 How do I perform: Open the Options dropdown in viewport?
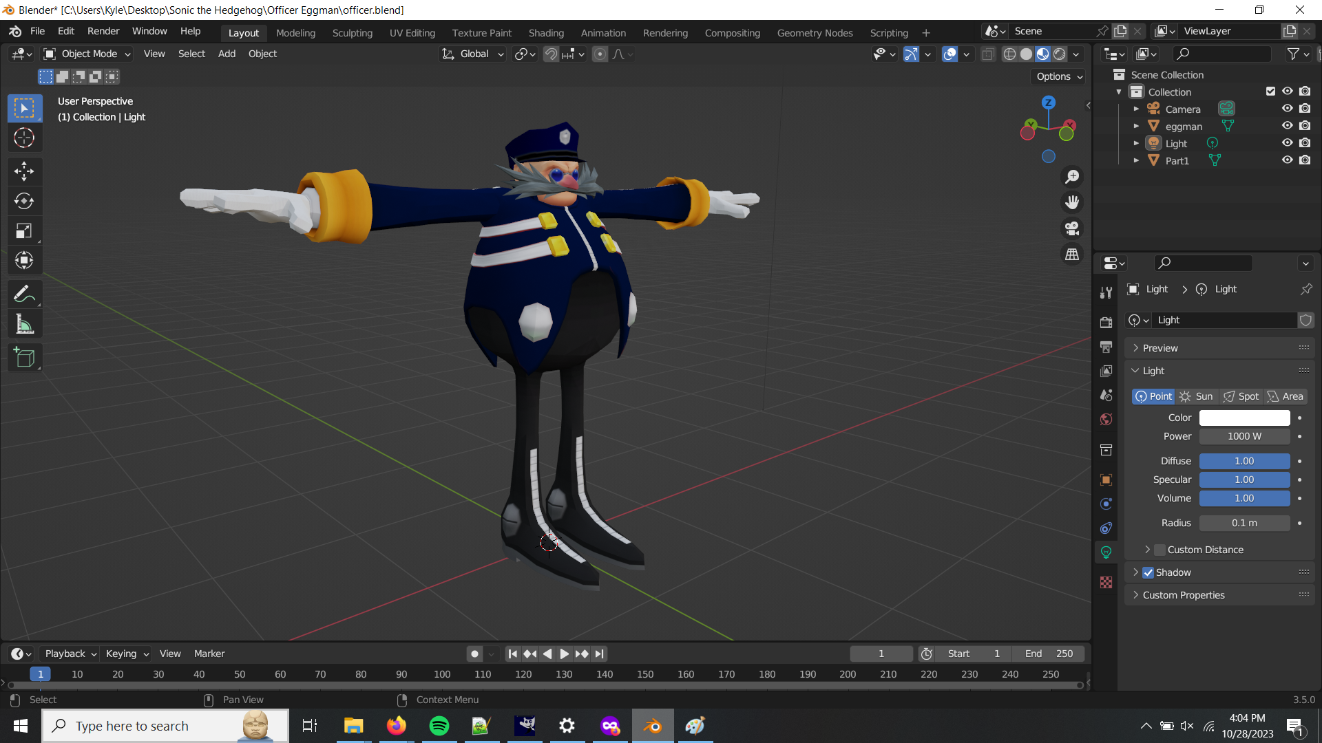click(1059, 76)
